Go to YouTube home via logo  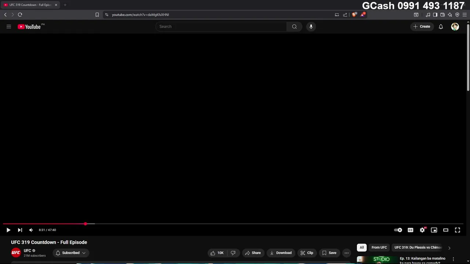[29, 26]
